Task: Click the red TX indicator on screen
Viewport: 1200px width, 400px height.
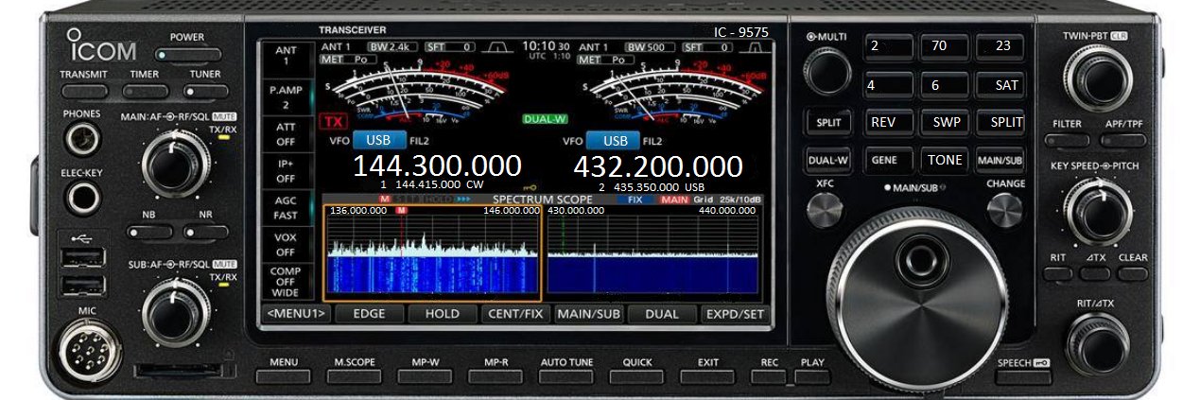Action: point(332,121)
